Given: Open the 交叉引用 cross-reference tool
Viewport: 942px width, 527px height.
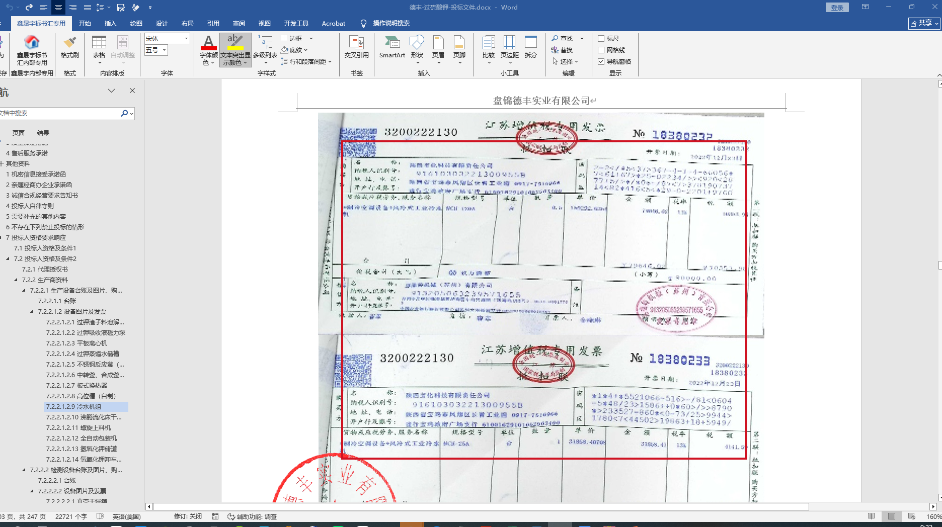Looking at the screenshot, I should coord(356,47).
